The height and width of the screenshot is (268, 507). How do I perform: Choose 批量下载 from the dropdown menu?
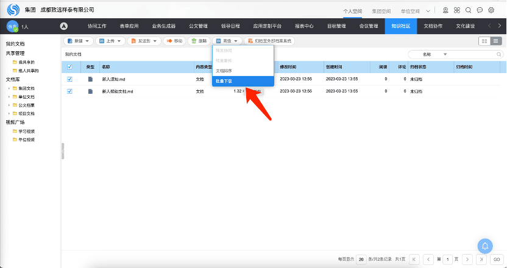243,81
